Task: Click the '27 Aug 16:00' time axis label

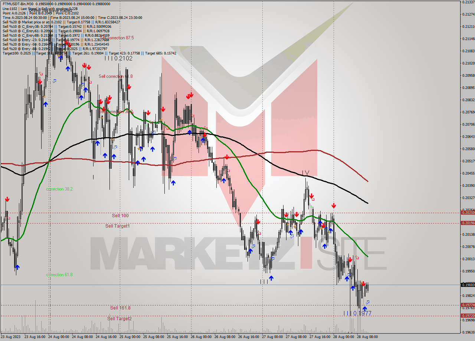Action: tap(320, 337)
